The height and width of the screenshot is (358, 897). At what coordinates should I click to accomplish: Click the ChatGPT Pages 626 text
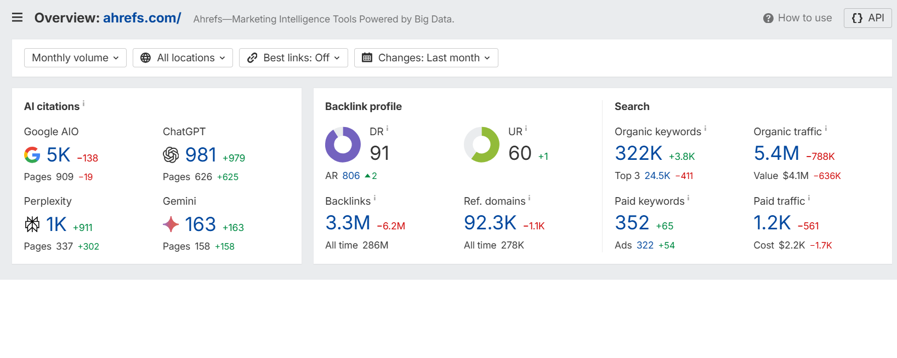point(188,177)
